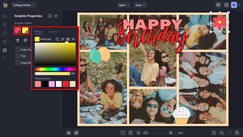Click the opacity transparency slider

tap(53, 73)
